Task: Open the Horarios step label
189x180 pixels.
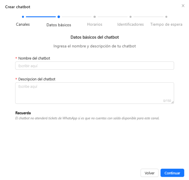Action: (x=94, y=24)
